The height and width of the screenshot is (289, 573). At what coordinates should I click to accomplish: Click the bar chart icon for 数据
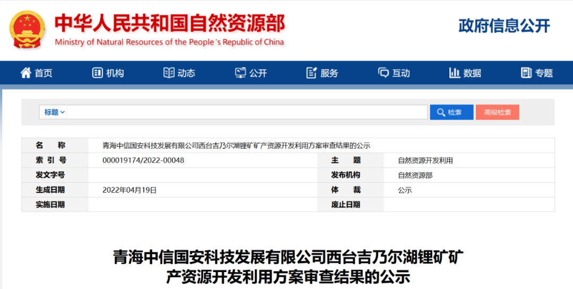coord(454,73)
